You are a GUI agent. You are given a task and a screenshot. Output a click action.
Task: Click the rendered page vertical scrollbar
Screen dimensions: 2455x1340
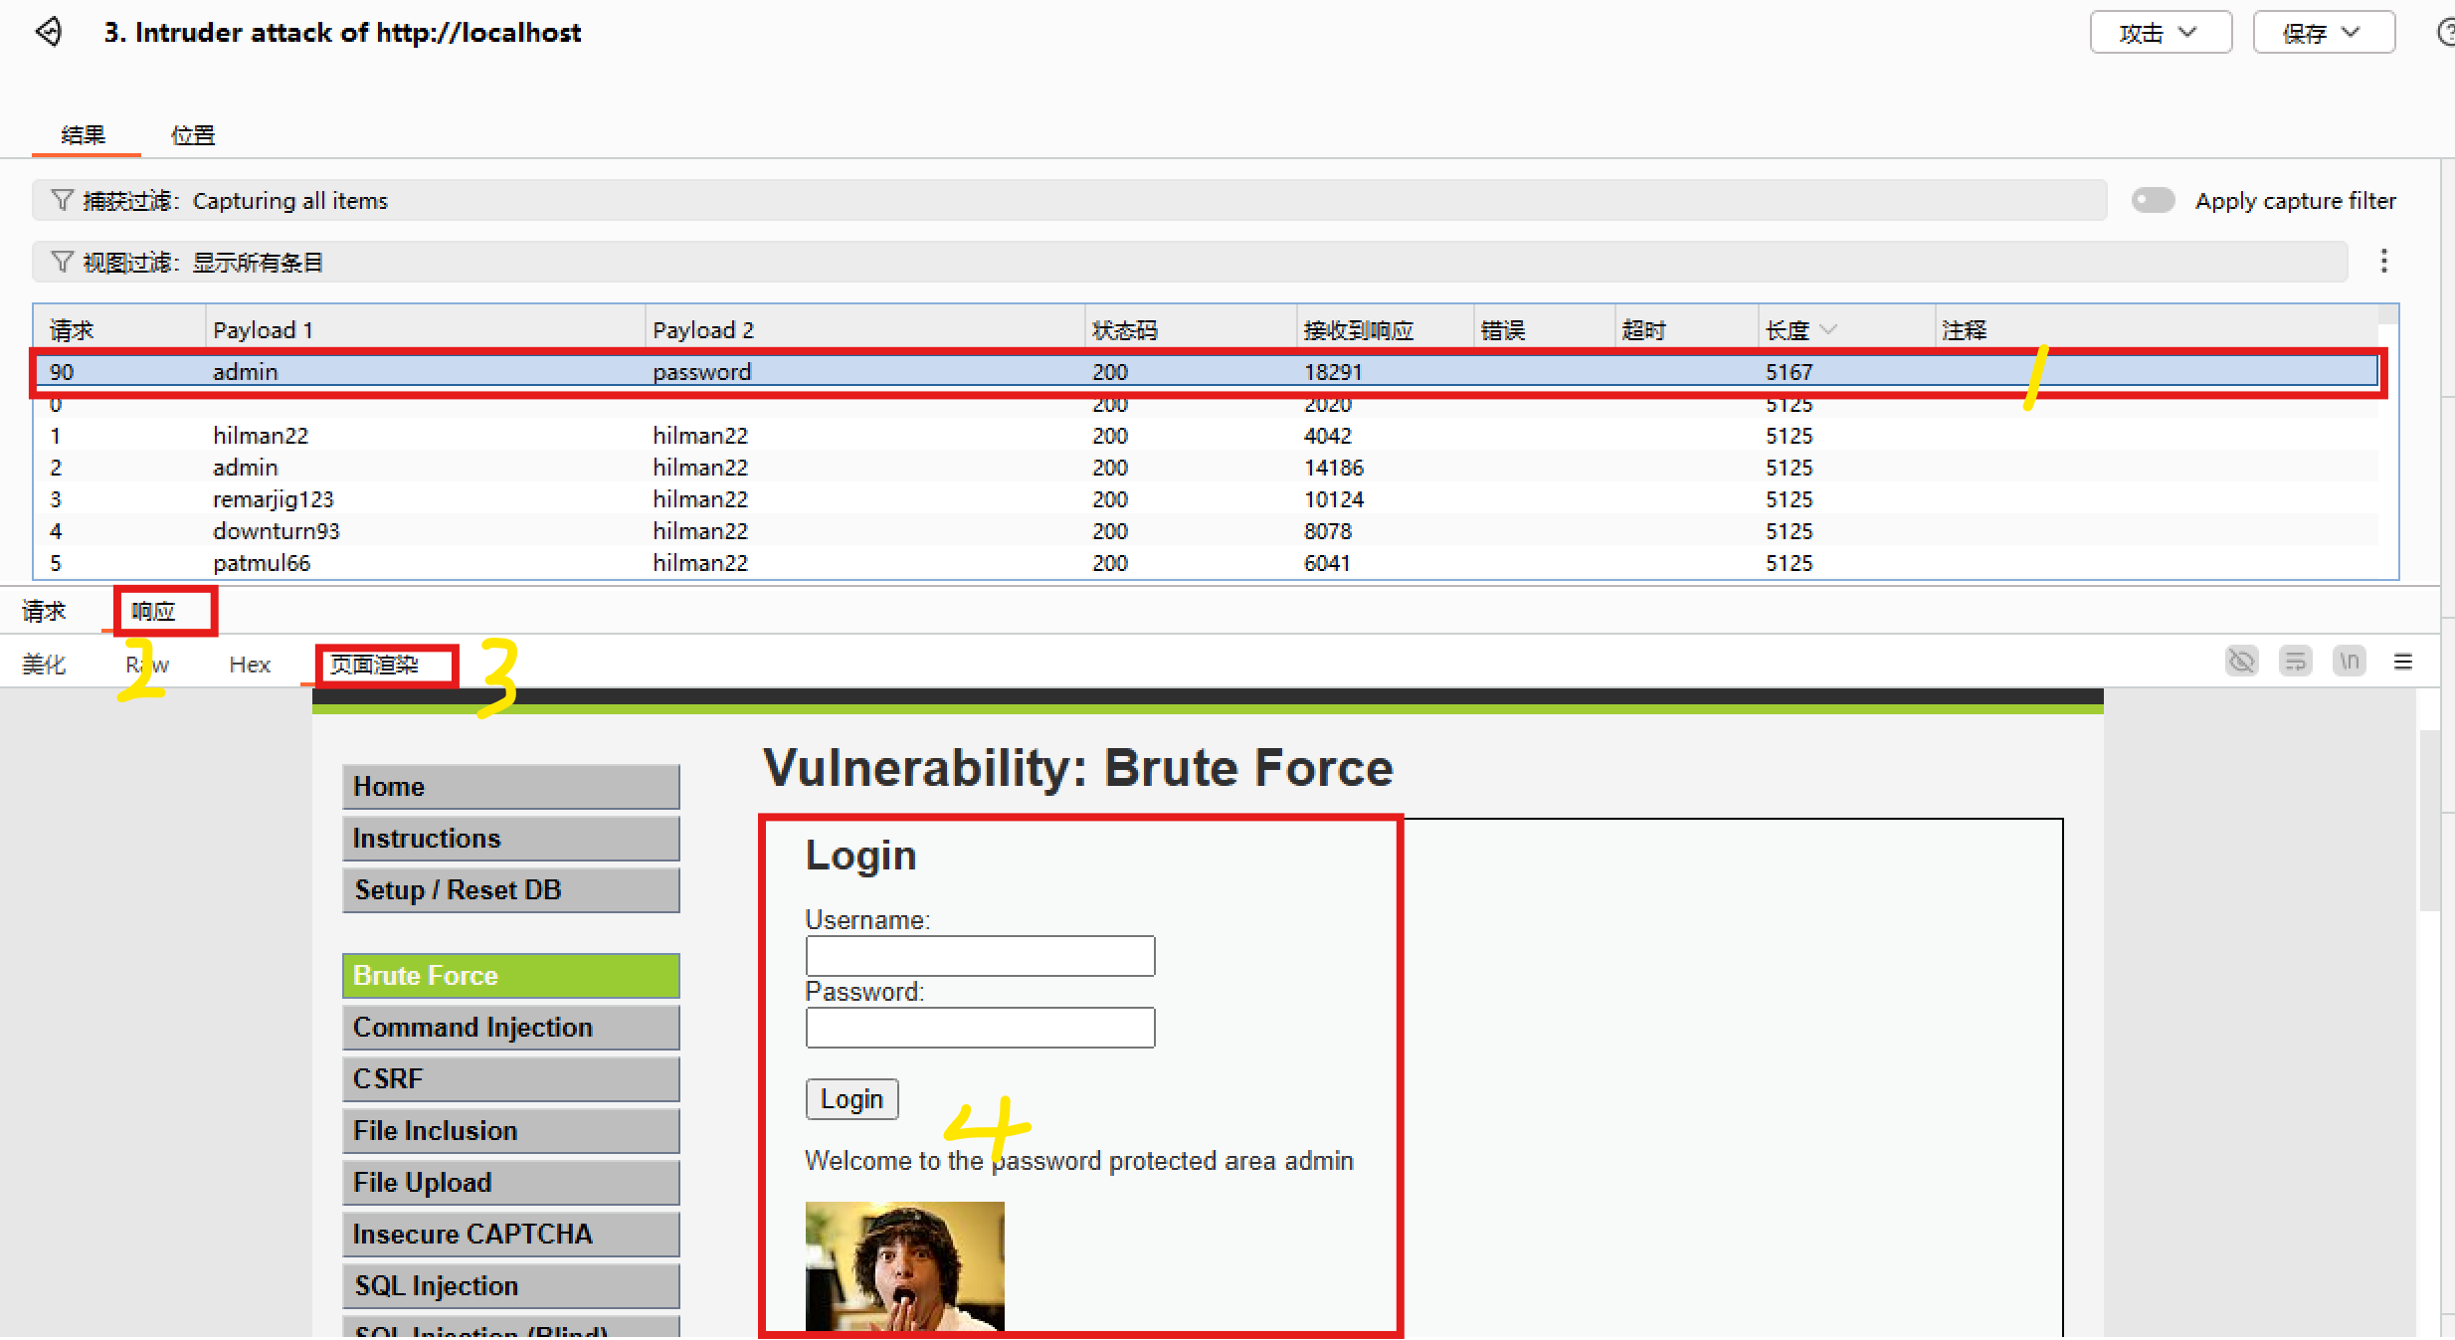tap(2428, 821)
